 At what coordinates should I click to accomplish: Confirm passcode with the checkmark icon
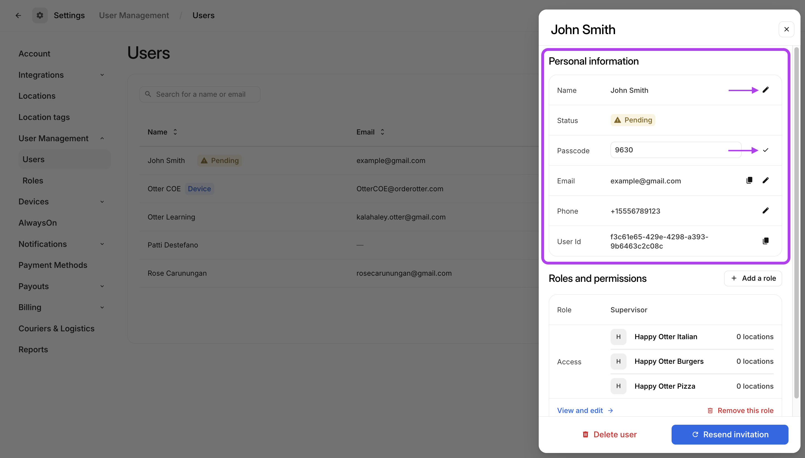pos(766,150)
